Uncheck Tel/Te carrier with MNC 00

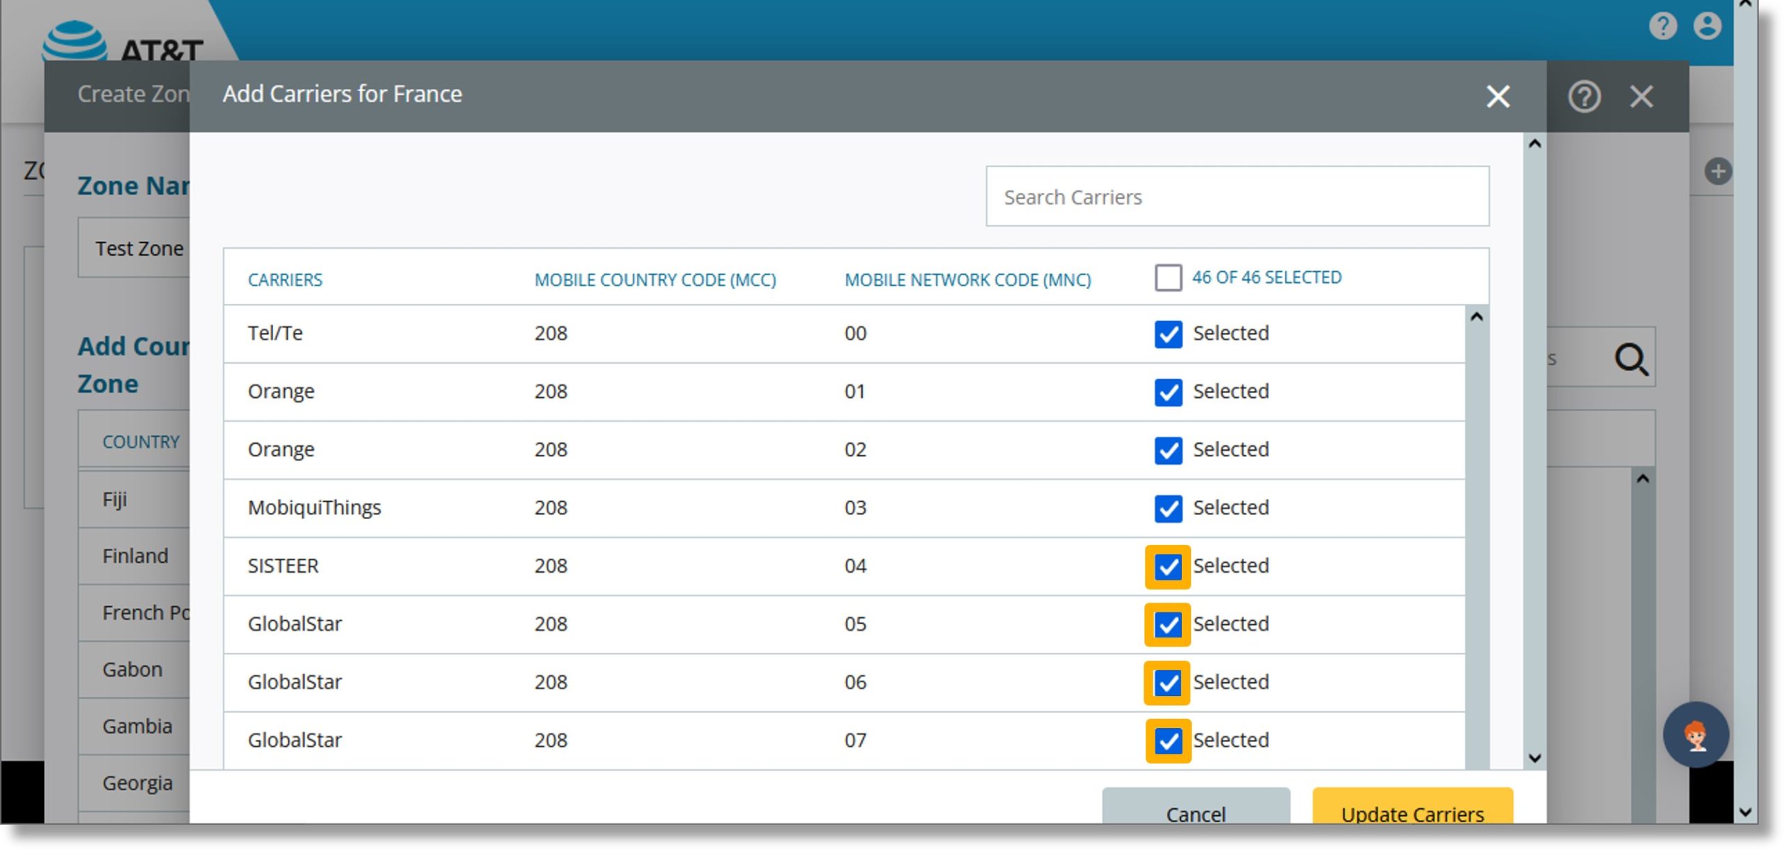(x=1168, y=334)
